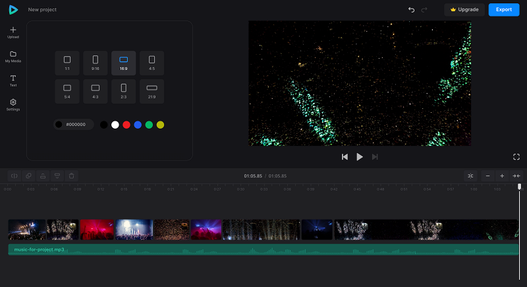Pick the green color swatch
This screenshot has height=287, width=527.
point(149,125)
